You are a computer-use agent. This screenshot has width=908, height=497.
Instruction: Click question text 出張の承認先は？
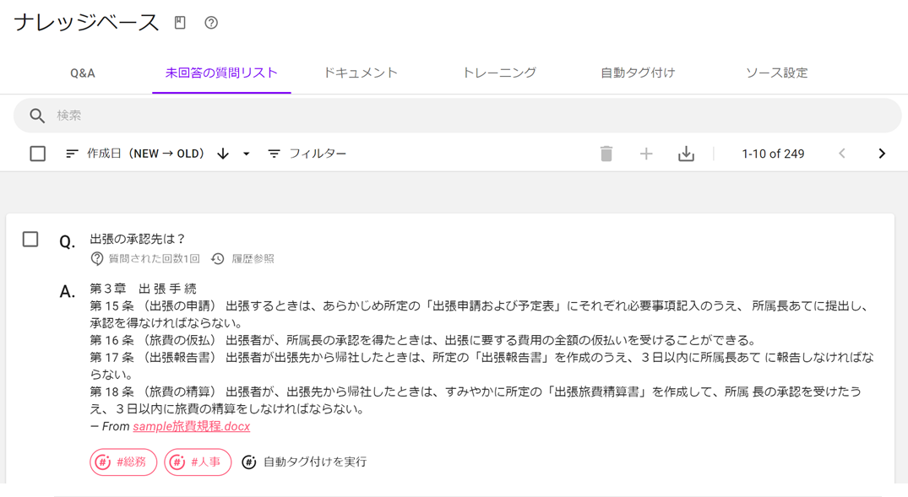138,239
